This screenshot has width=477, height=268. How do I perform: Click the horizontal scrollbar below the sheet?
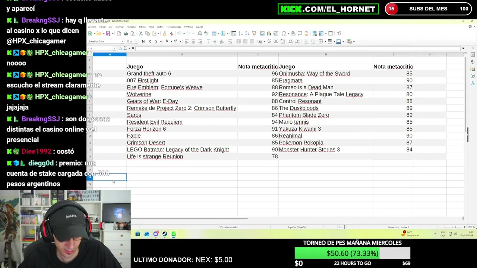point(189,218)
